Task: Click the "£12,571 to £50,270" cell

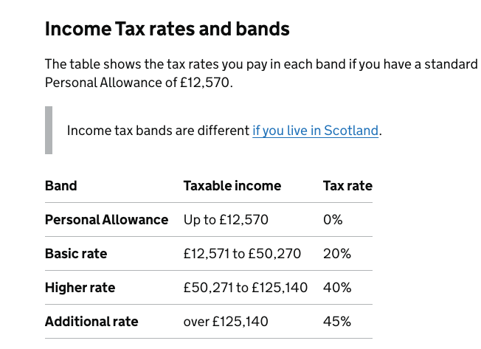Action: coord(242,254)
